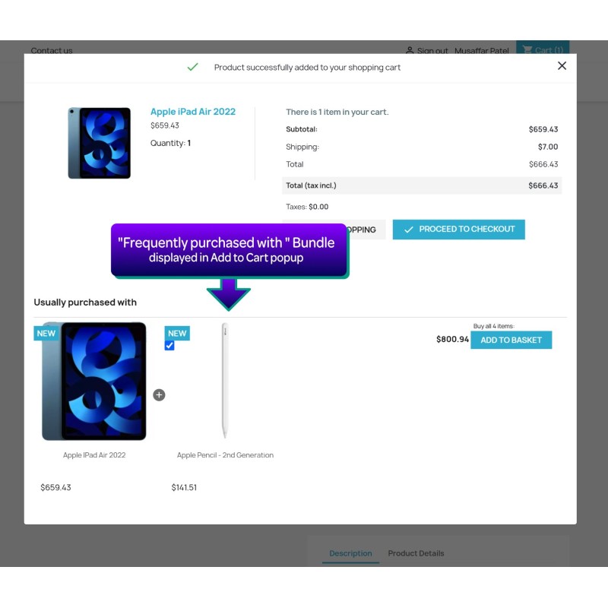Image resolution: width=608 pixels, height=608 pixels.
Task: Click the checkmark icon on Proceed to Checkout
Action: (x=409, y=230)
